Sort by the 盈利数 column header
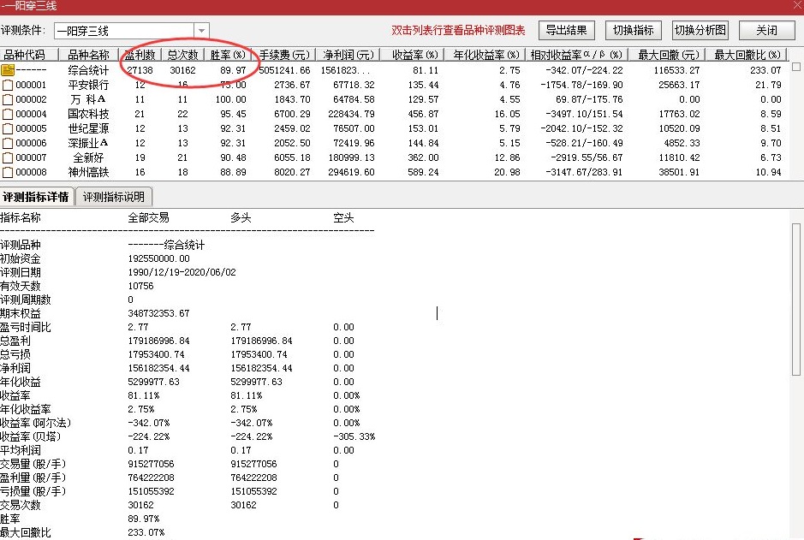Viewport: 804px width, 540px height. [x=140, y=55]
